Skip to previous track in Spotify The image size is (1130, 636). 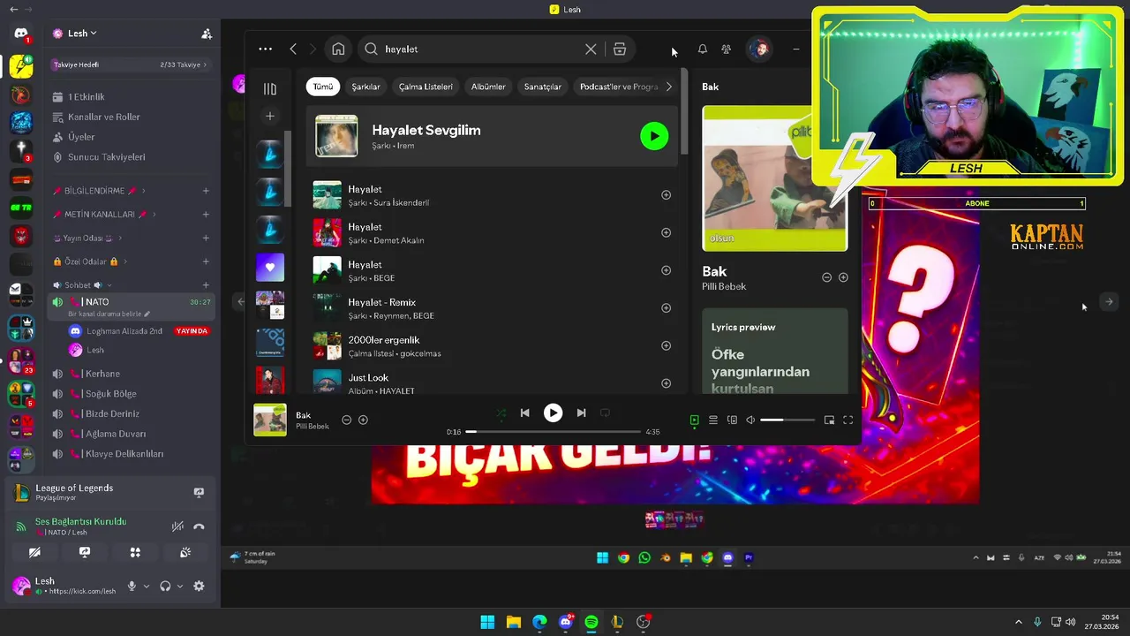pyautogui.click(x=524, y=413)
